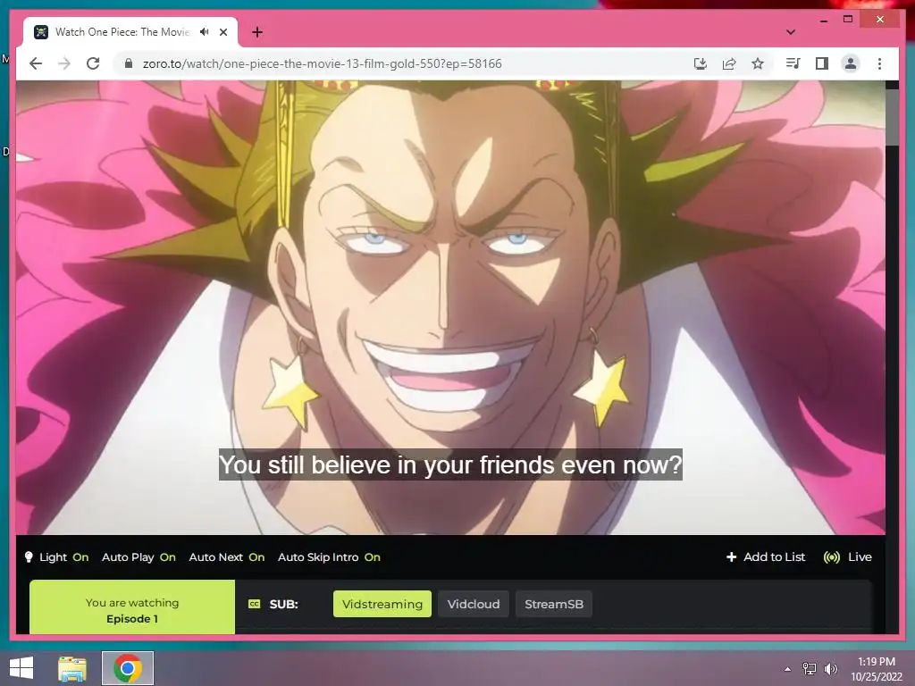Viewport: 915px width, 686px height.
Task: Switch to the StreamSB server
Action: [x=554, y=604]
